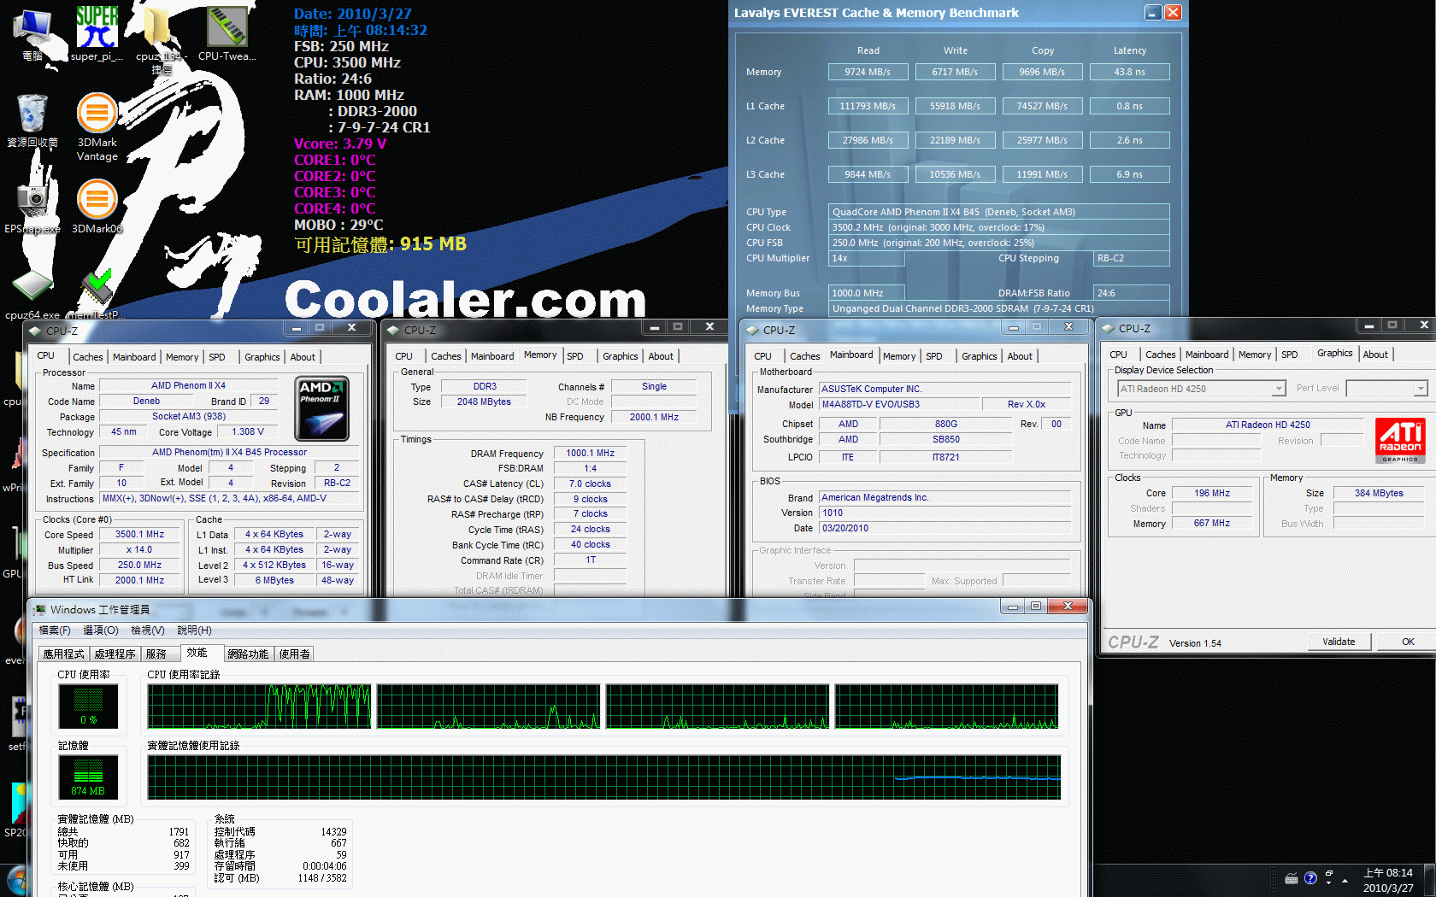Show hidden system tray icons arrow

coord(1345,880)
